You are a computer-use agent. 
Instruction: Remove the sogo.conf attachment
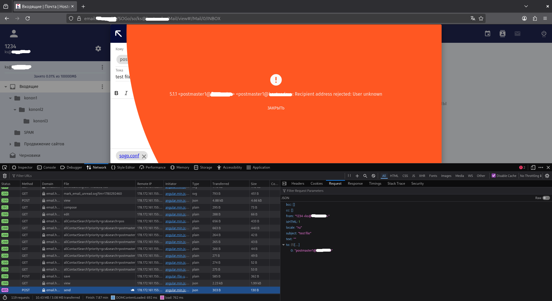(x=144, y=156)
